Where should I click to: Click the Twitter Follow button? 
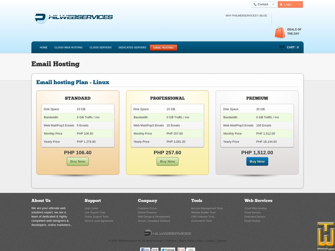tap(168, 250)
